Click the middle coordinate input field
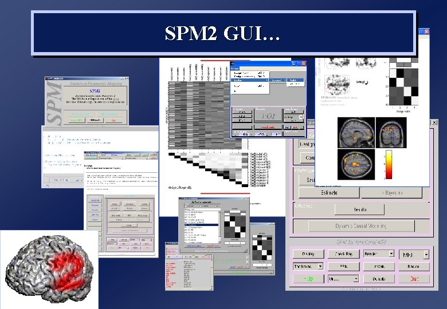The image size is (447, 309). 260,134
